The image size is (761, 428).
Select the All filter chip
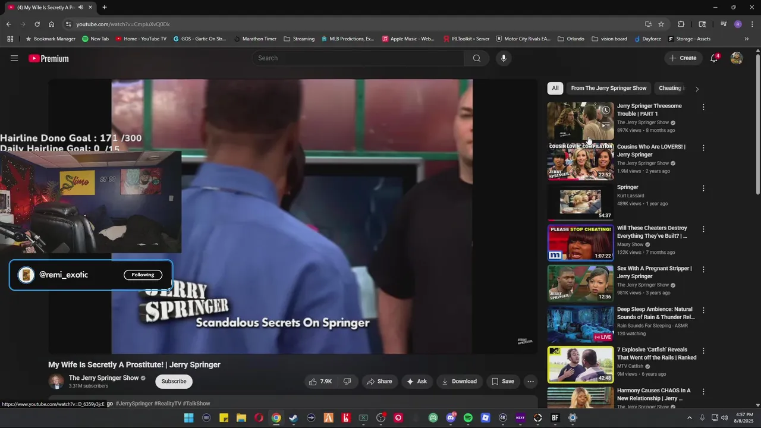[555, 88]
